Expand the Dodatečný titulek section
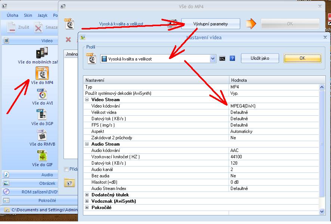This screenshot has width=331, height=224. click(x=87, y=195)
